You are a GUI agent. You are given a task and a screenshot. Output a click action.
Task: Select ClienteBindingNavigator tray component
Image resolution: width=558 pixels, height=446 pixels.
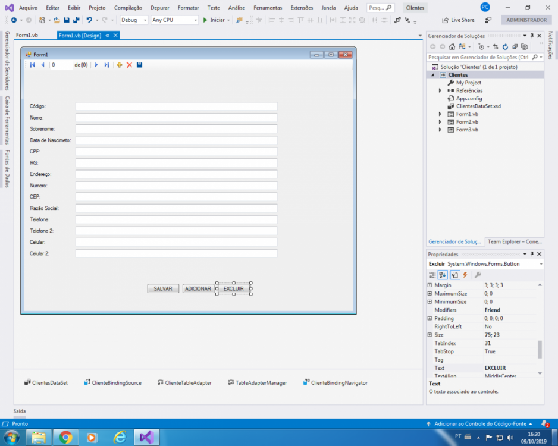coord(336,383)
